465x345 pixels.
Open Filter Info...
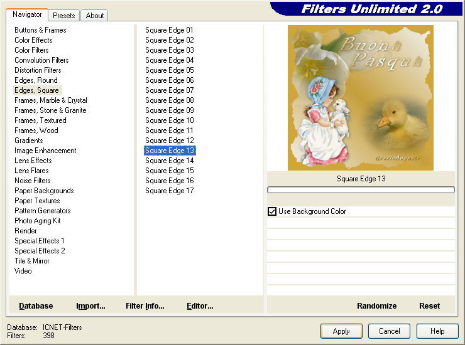145,306
